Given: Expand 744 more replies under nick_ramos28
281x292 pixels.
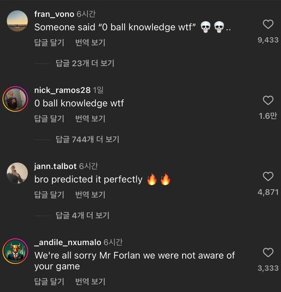Looking at the screenshot, I should point(87,139).
